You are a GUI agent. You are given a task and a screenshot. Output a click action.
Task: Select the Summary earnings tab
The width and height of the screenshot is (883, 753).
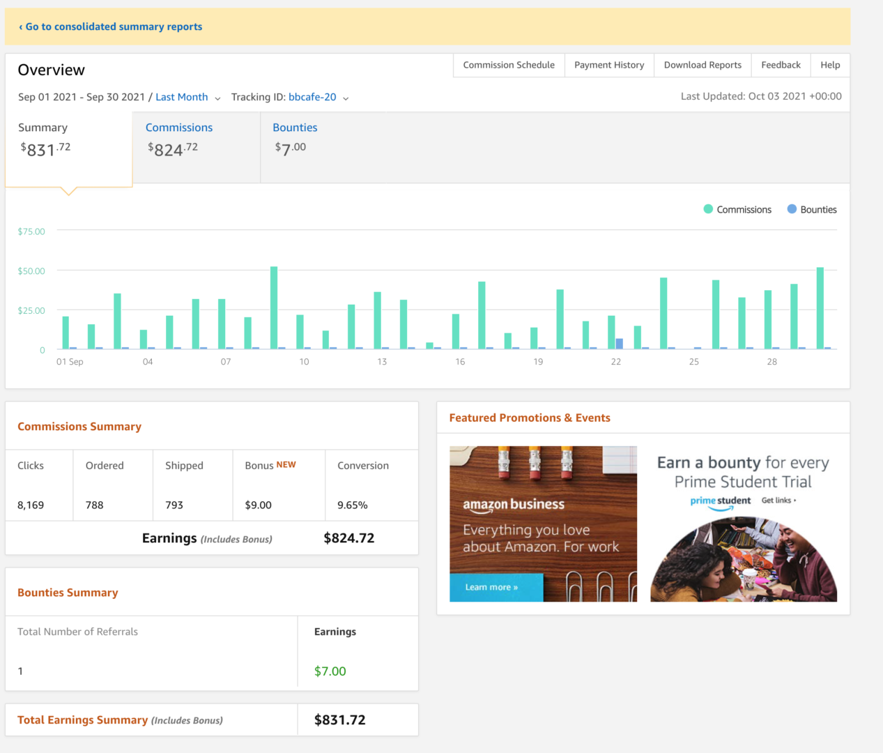68,149
